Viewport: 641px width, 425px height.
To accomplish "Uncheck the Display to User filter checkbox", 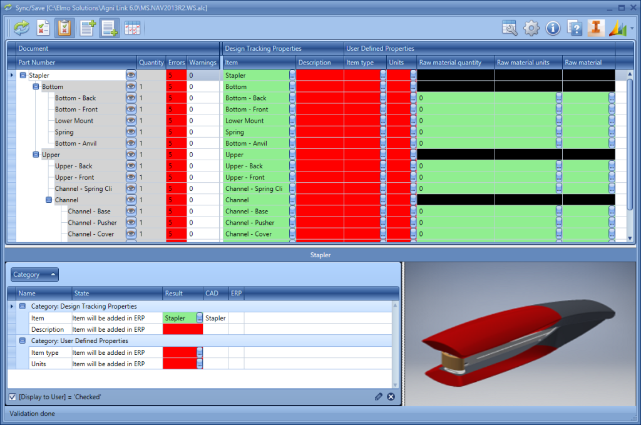I will pos(13,397).
